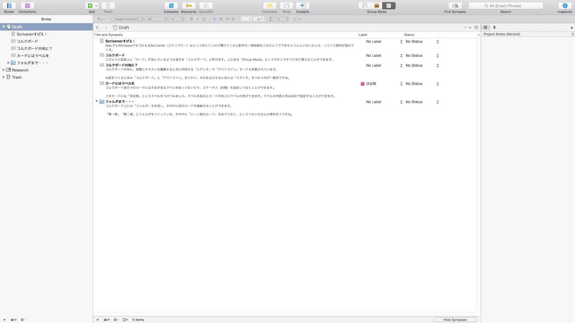This screenshot has height=323, width=575.
Task: Click the Hide Synopses button
Action: point(455,319)
